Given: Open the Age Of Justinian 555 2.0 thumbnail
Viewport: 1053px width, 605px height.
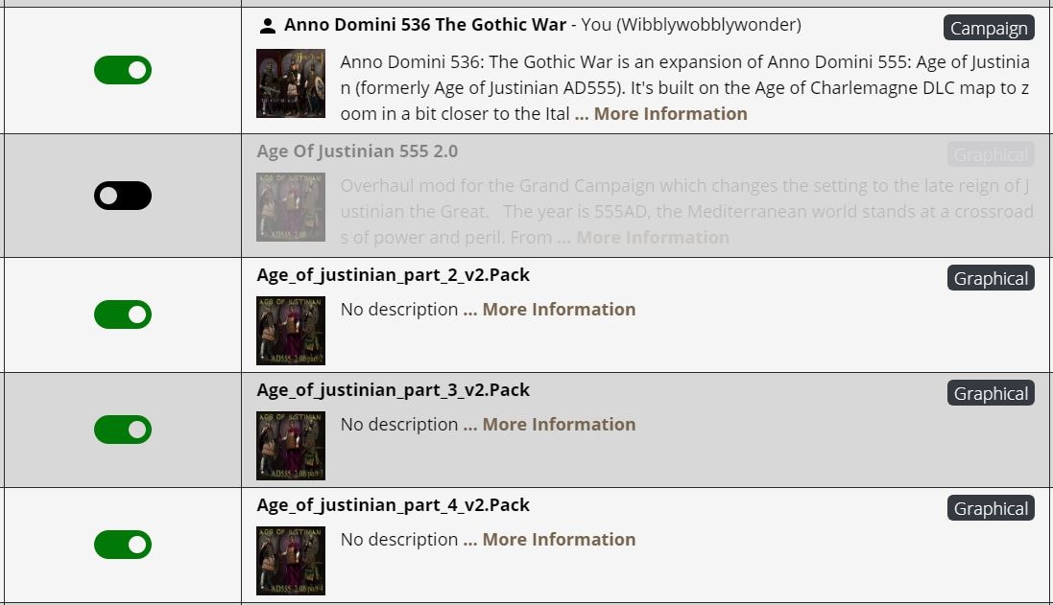Looking at the screenshot, I should 291,207.
